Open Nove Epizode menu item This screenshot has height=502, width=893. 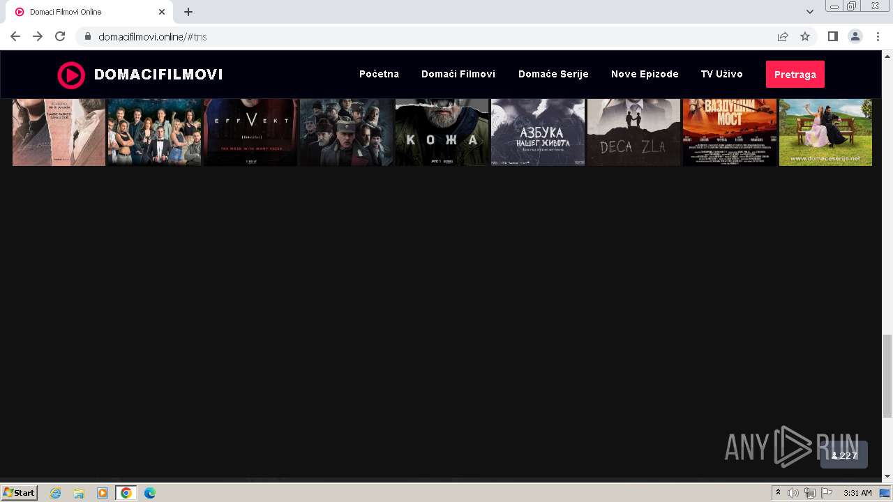(x=645, y=74)
